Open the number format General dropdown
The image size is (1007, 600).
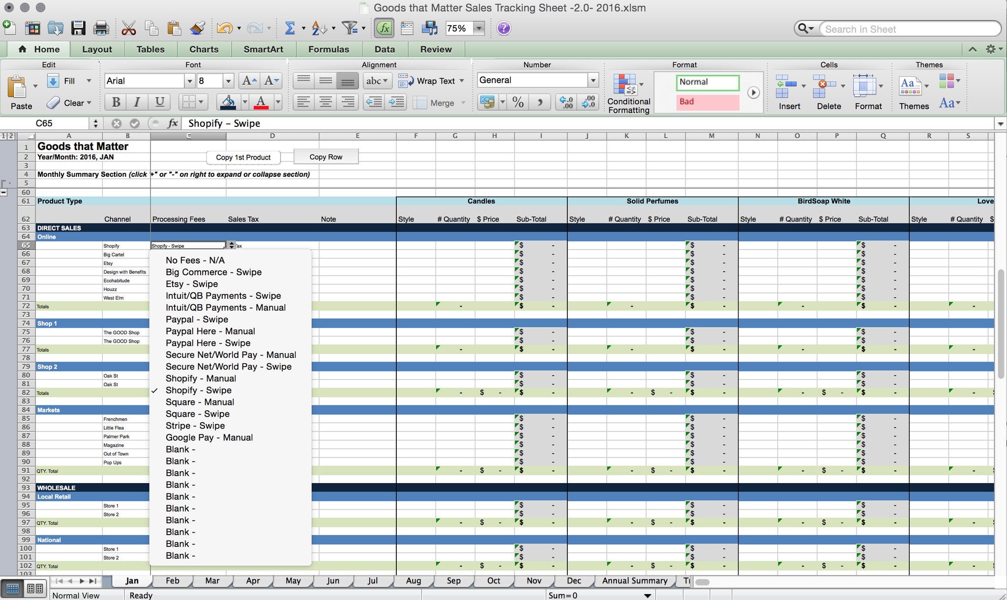pyautogui.click(x=593, y=80)
